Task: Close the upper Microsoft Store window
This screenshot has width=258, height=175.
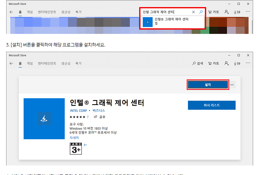Action: 248,4
